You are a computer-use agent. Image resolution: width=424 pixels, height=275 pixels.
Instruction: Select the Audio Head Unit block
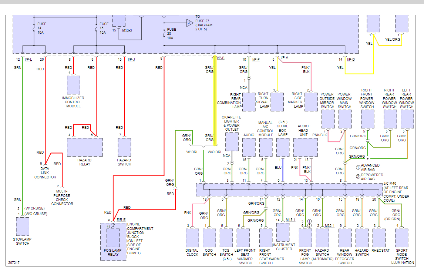click(306, 147)
